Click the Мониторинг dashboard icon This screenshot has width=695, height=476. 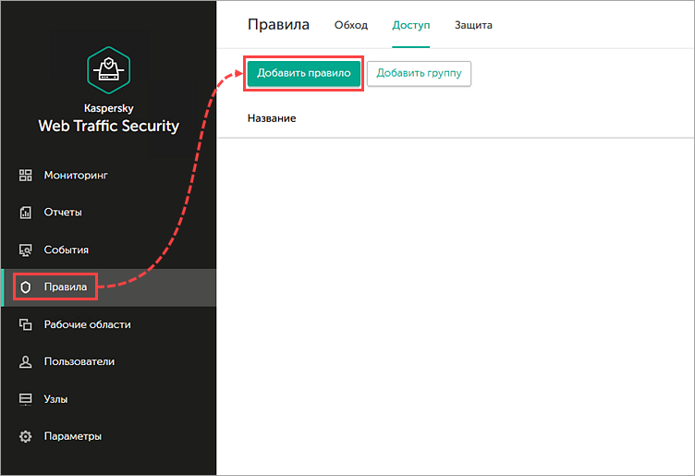[26, 175]
